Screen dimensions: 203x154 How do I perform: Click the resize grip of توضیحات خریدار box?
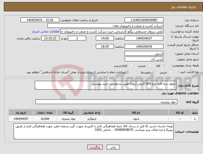15,138
